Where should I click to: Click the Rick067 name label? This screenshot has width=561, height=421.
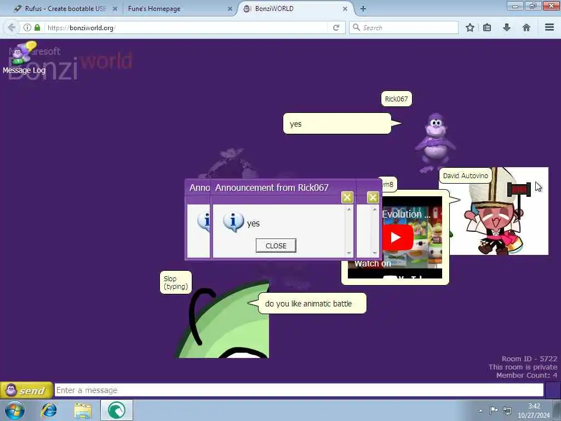(397, 99)
